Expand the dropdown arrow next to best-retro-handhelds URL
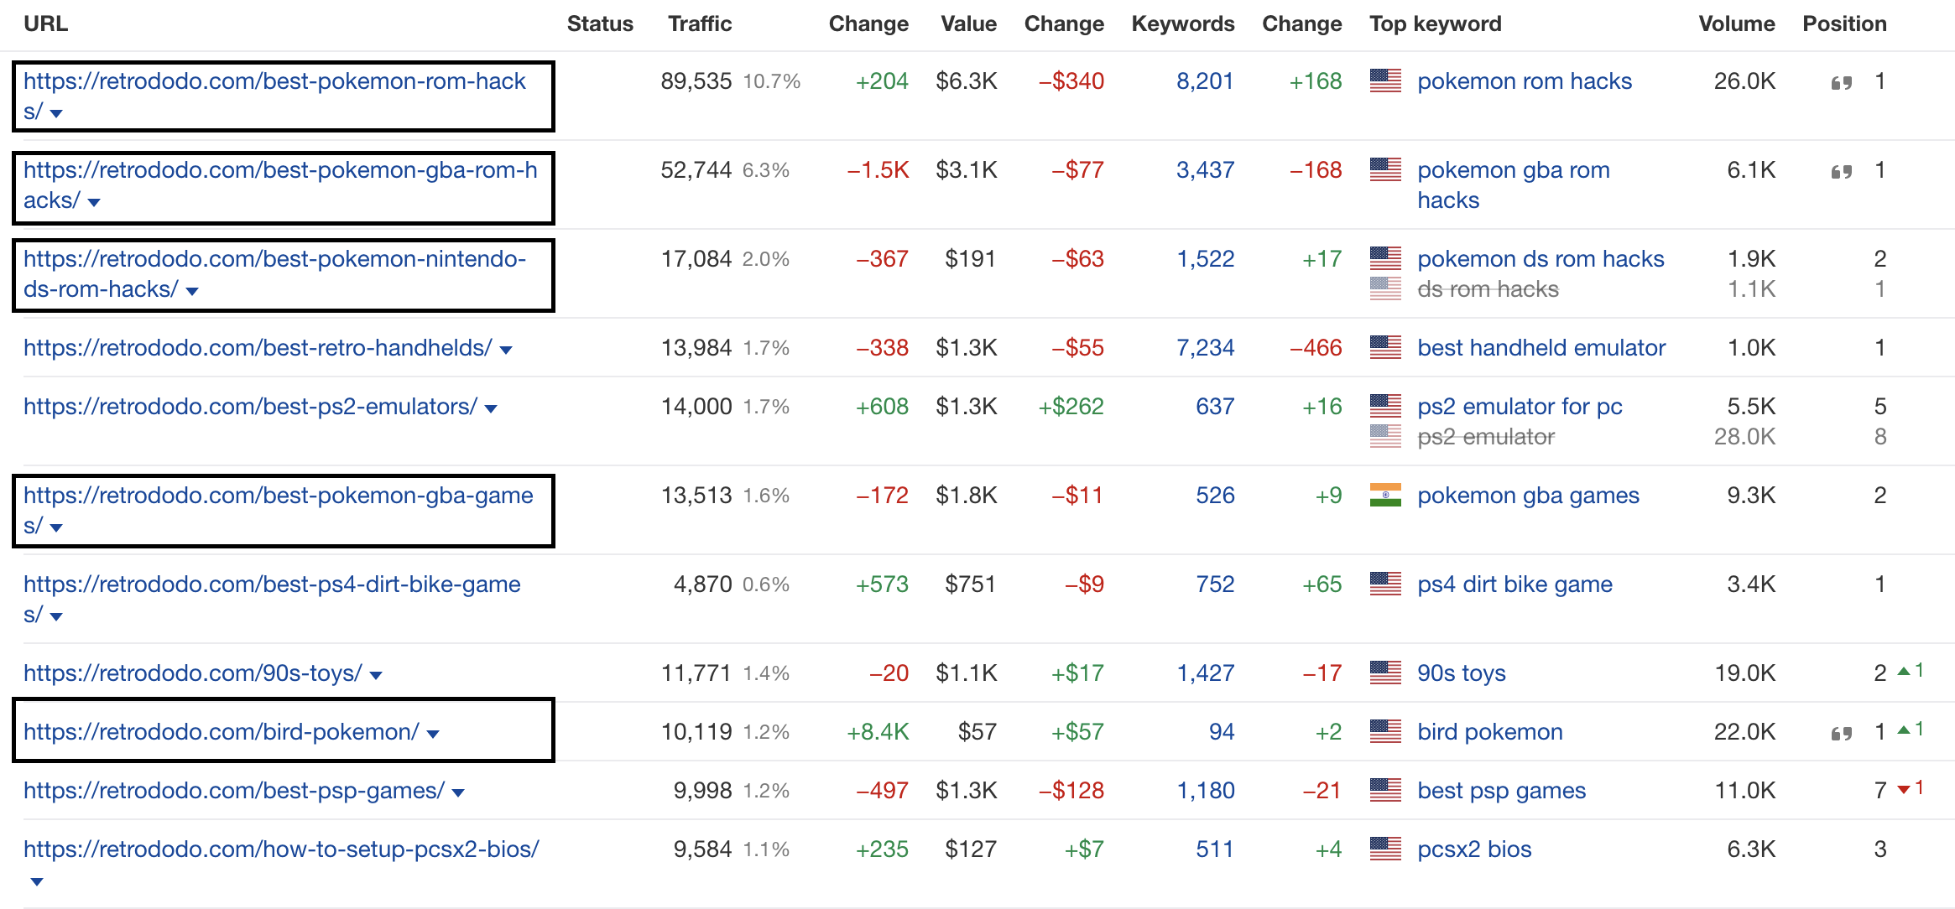Viewport: 1955px width, 909px height. click(507, 350)
